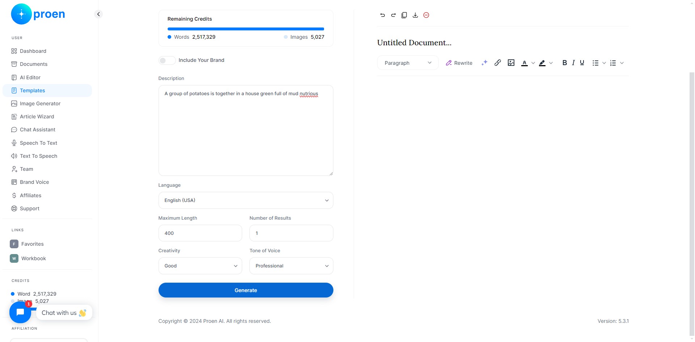Insert a bulleted list
The height and width of the screenshot is (342, 695).
click(595, 63)
